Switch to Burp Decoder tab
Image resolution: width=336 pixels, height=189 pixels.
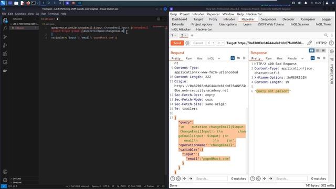pos(288,19)
